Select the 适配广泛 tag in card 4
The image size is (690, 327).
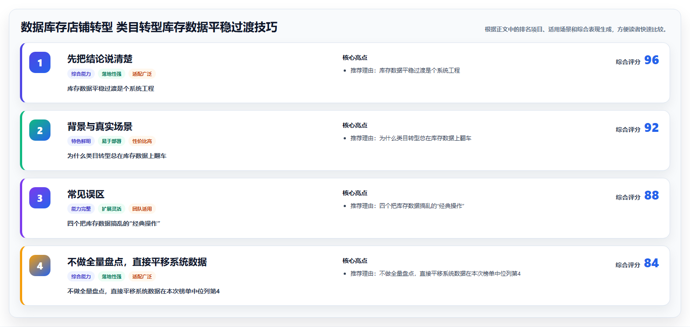[142, 277]
